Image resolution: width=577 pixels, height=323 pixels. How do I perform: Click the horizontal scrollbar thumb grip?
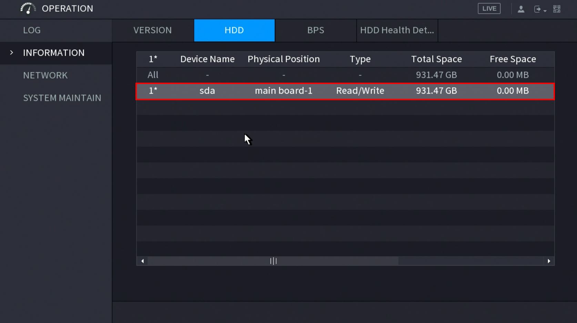point(273,261)
